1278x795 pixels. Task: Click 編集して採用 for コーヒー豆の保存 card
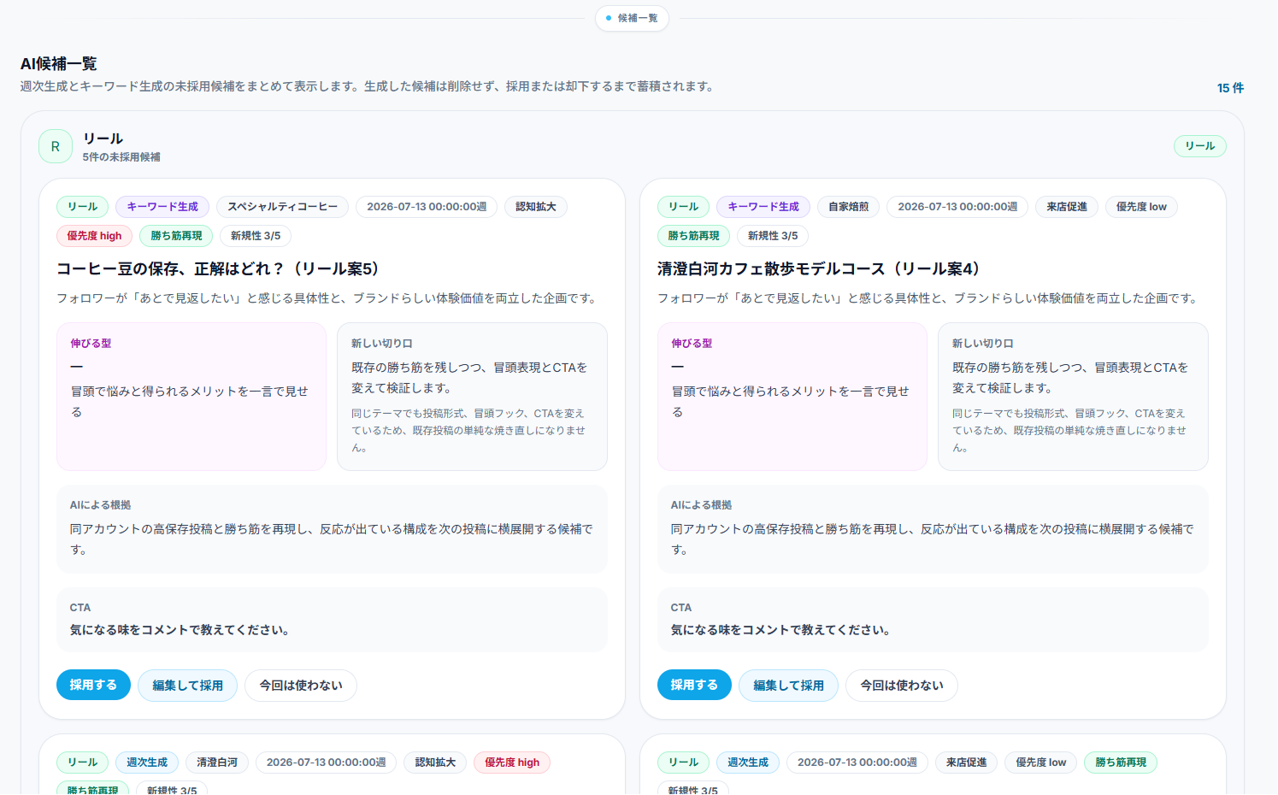click(187, 685)
